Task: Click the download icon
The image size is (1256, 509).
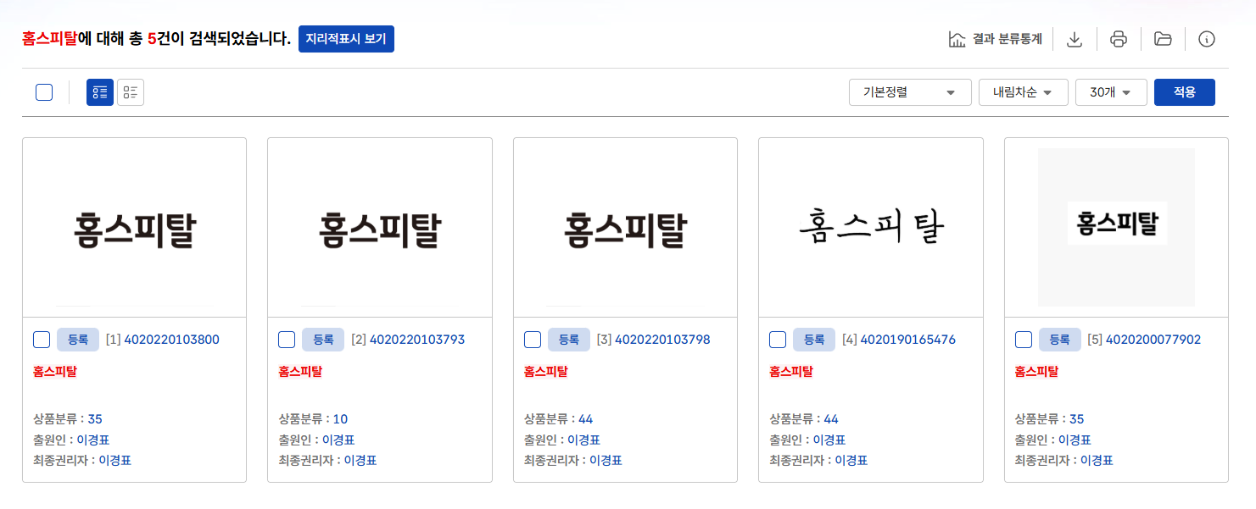Action: pyautogui.click(x=1075, y=39)
